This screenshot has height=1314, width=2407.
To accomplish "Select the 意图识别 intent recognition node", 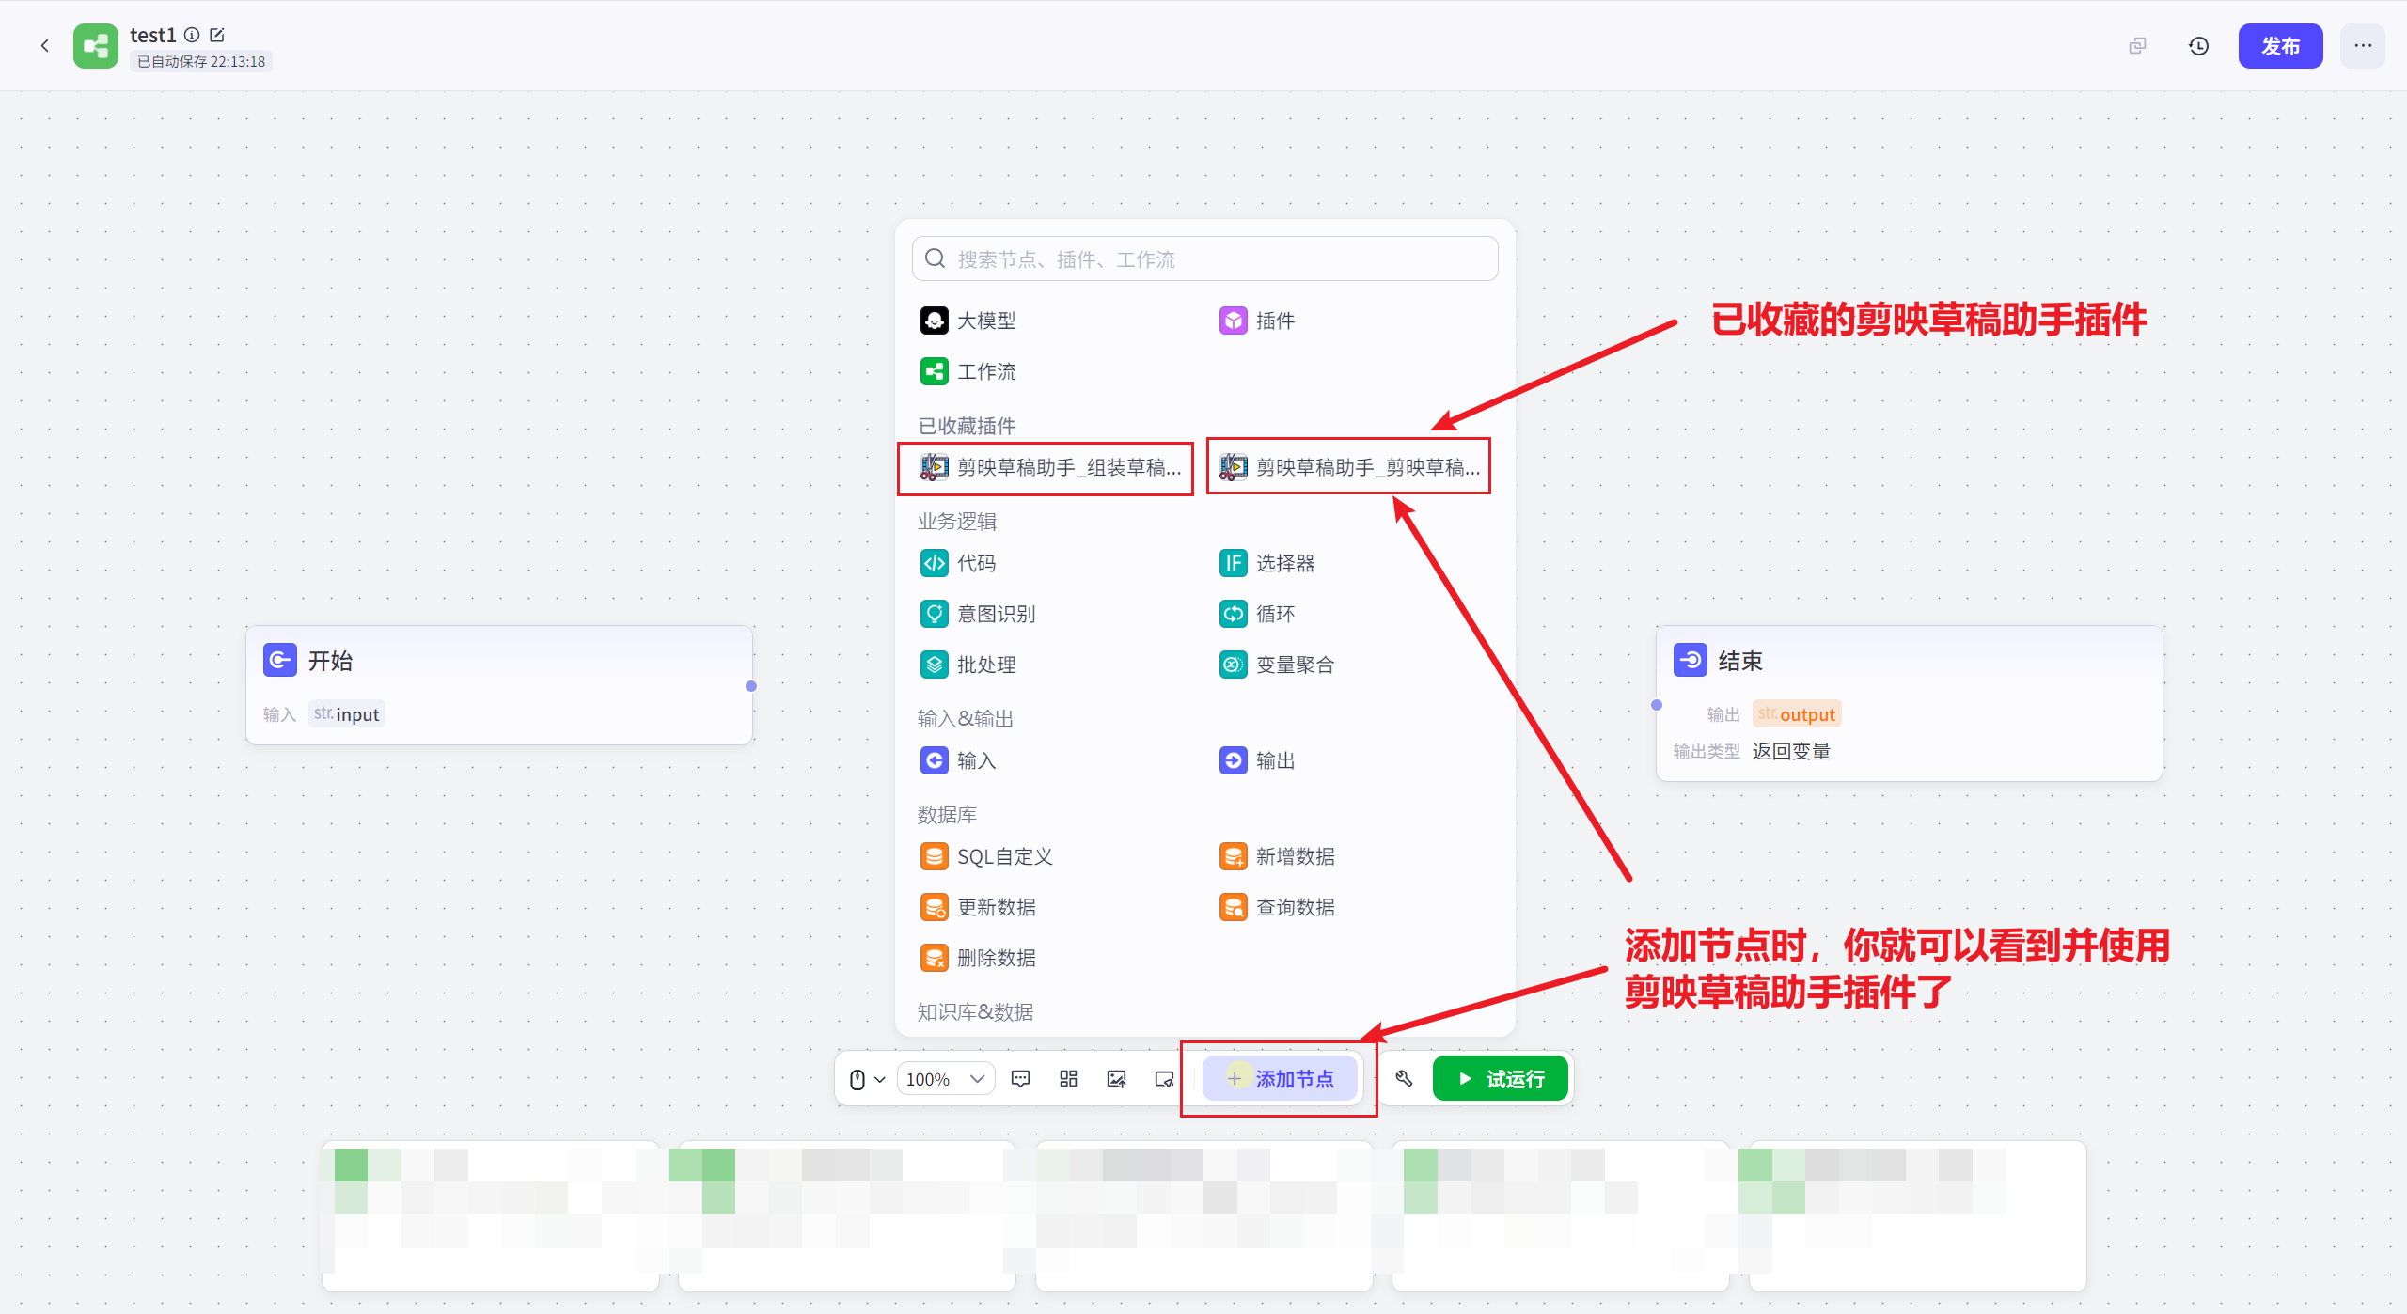I will tap(996, 613).
